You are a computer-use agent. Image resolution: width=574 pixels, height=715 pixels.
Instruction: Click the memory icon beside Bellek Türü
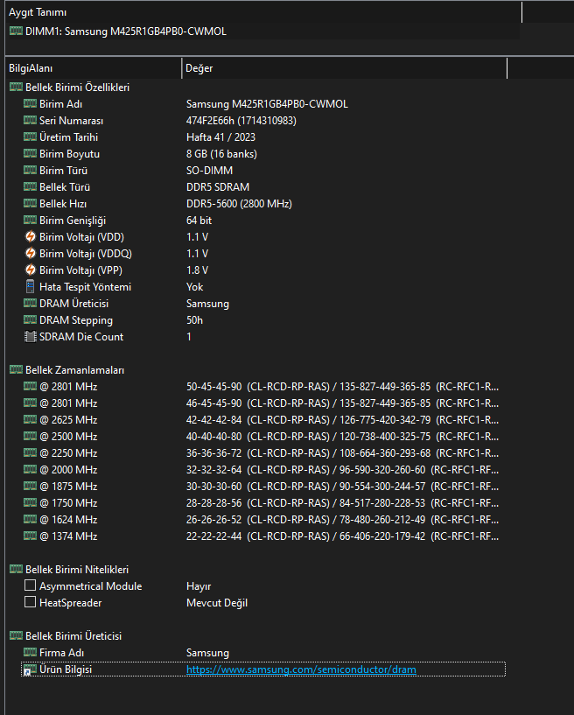(30, 186)
